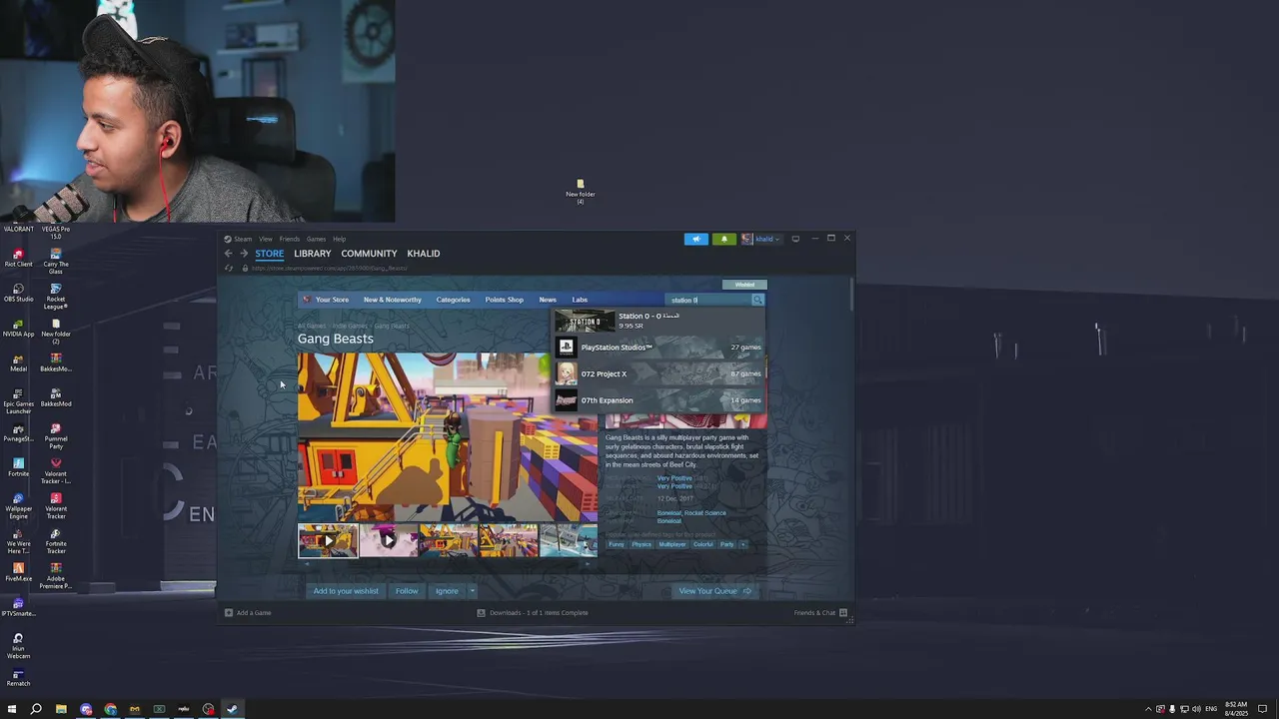
Task: Click the store search magnifier icon
Action: 757,300
